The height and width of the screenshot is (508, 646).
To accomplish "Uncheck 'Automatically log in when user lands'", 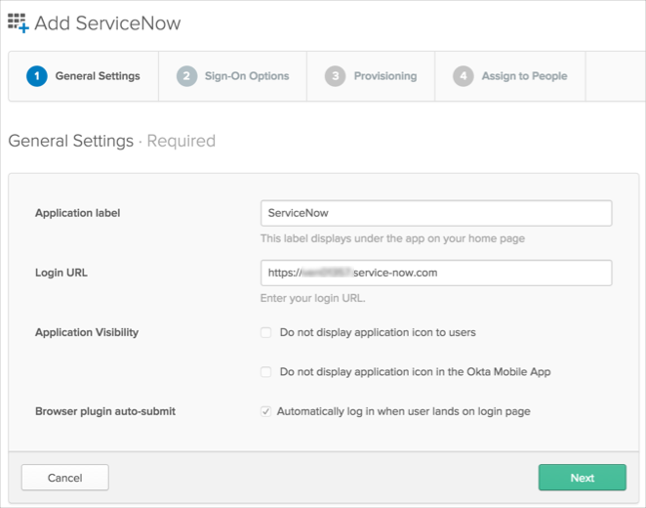I will (x=265, y=412).
